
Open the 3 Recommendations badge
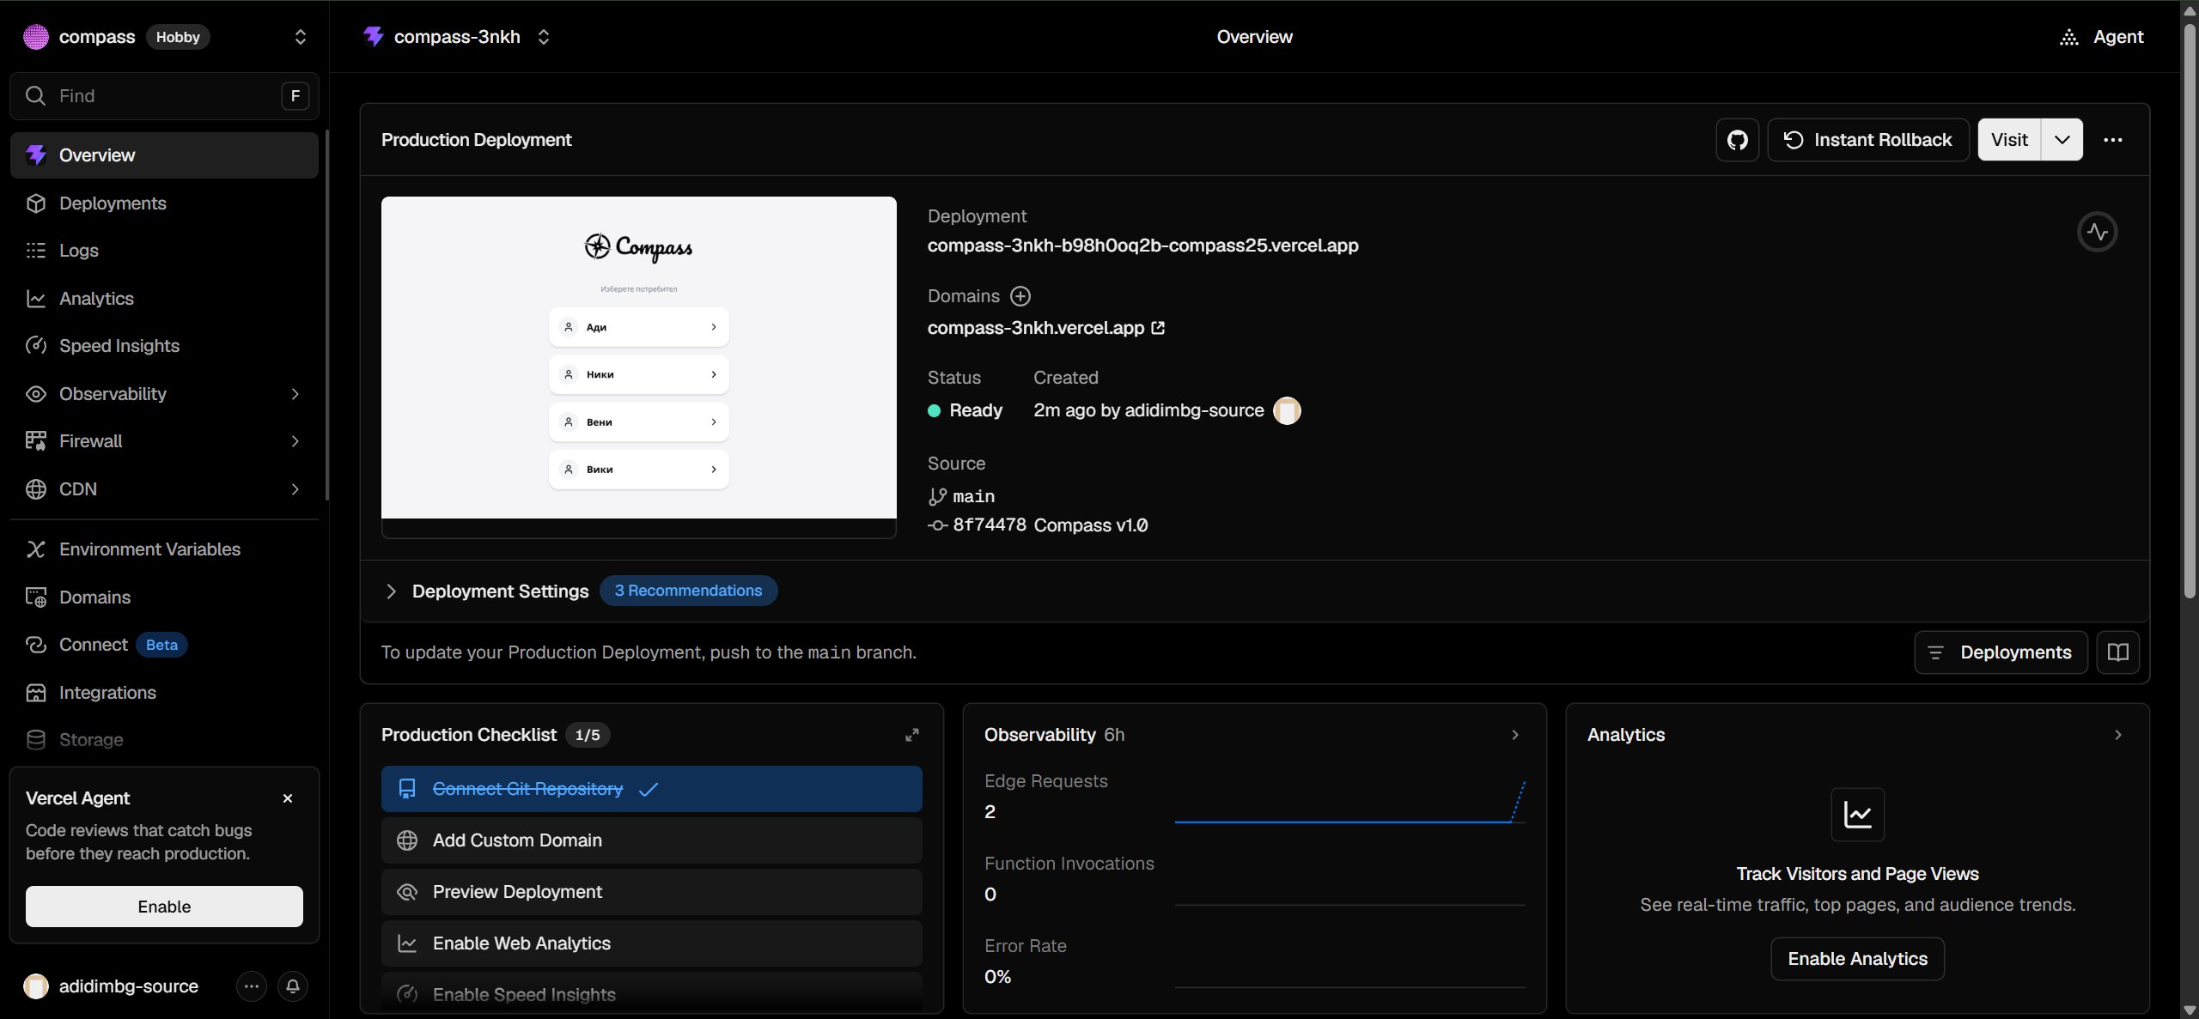click(x=688, y=591)
